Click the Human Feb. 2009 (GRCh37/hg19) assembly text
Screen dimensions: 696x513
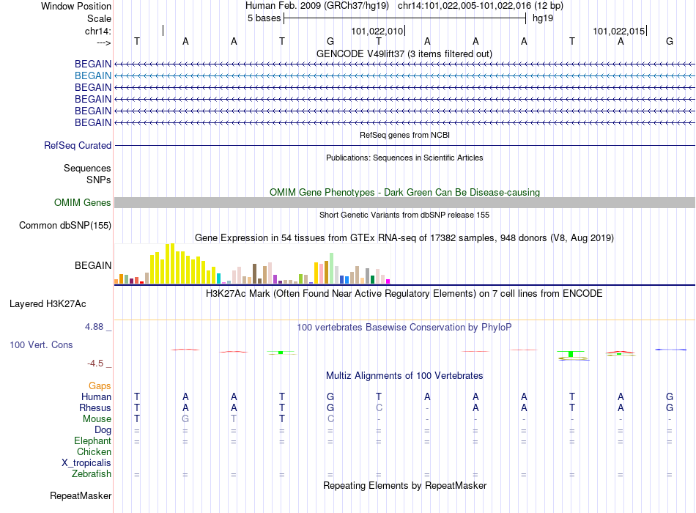pyautogui.click(x=317, y=6)
